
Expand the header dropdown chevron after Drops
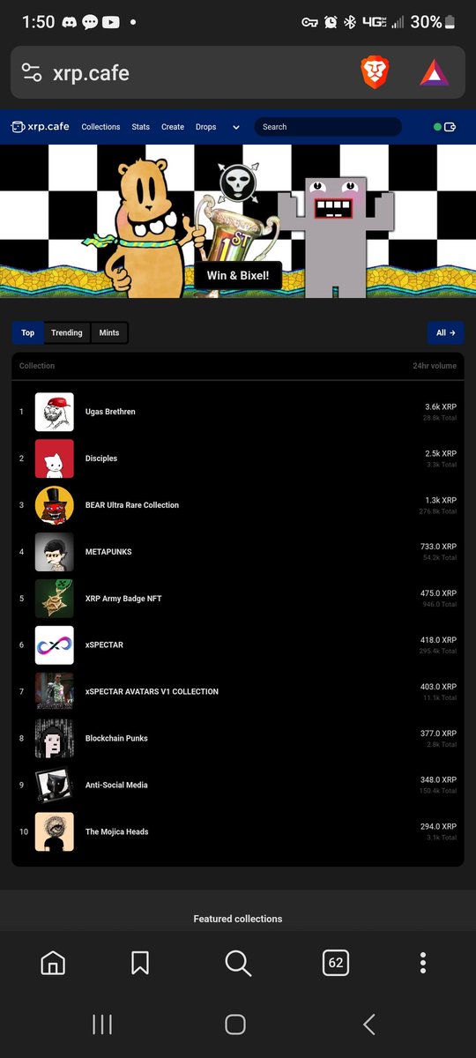point(236,127)
